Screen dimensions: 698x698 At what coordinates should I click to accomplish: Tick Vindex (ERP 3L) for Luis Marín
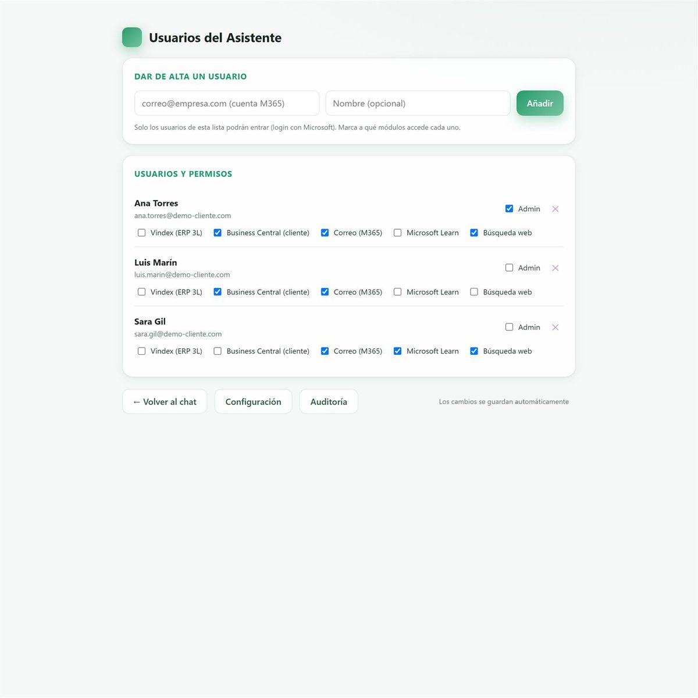(x=141, y=292)
